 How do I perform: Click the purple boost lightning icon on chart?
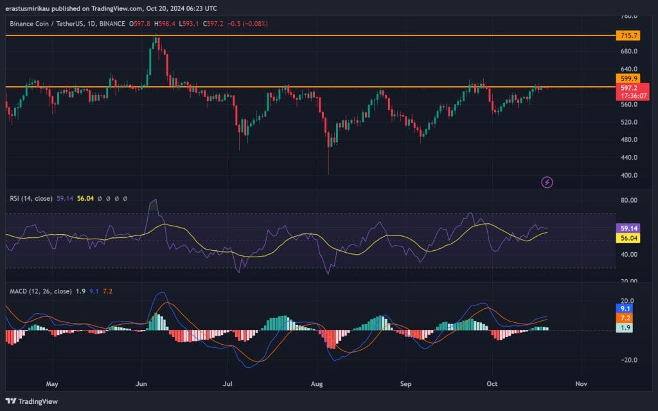[x=546, y=182]
